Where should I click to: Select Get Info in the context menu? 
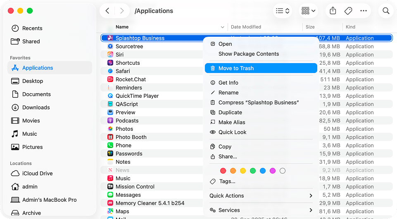[228, 82]
